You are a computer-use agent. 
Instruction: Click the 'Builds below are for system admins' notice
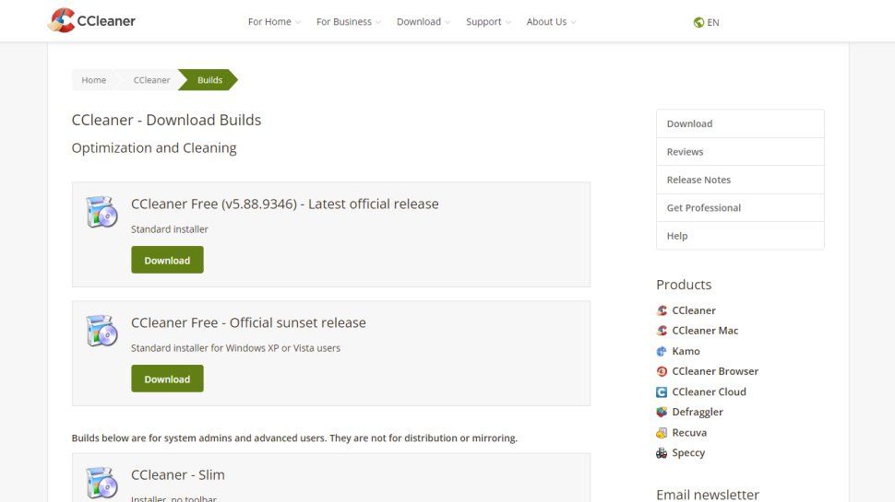pos(294,438)
